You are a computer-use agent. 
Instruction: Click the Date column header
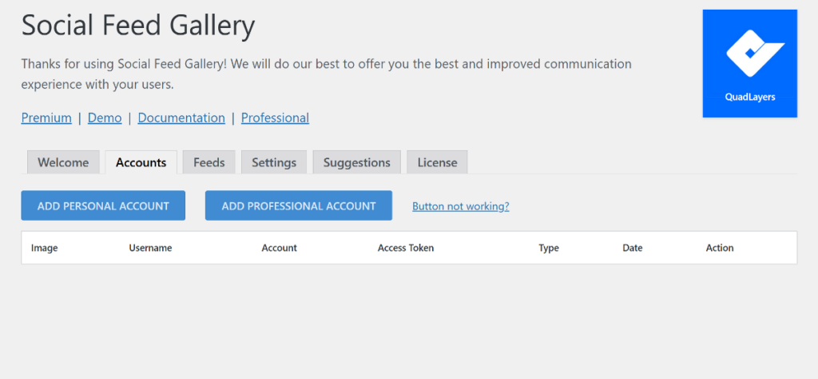(x=633, y=248)
